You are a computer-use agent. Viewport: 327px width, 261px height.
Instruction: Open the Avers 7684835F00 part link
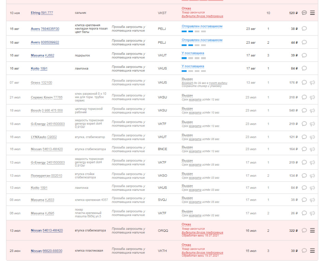(x=45, y=29)
